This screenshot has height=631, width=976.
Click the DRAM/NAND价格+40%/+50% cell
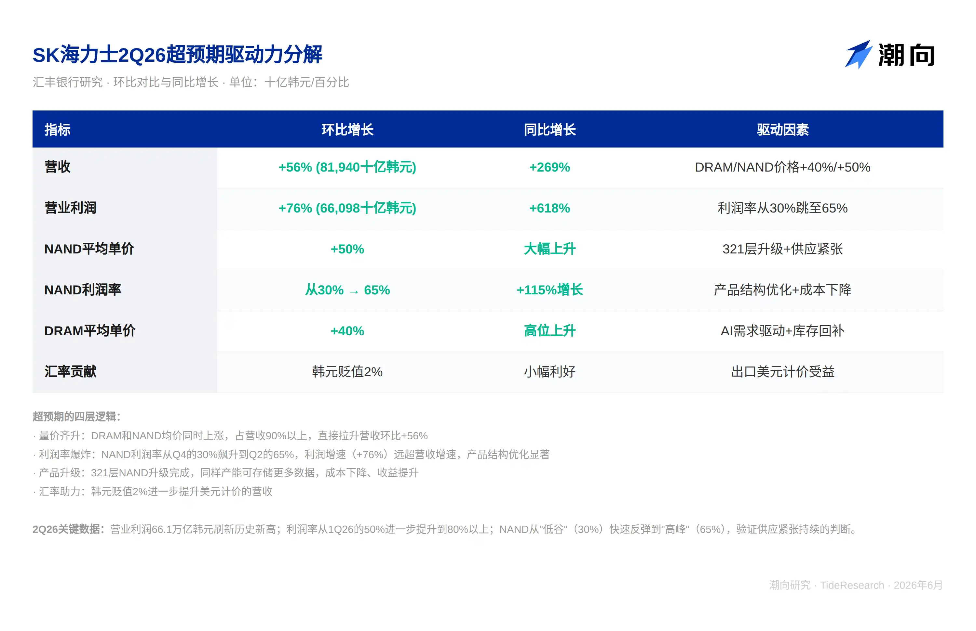782,167
